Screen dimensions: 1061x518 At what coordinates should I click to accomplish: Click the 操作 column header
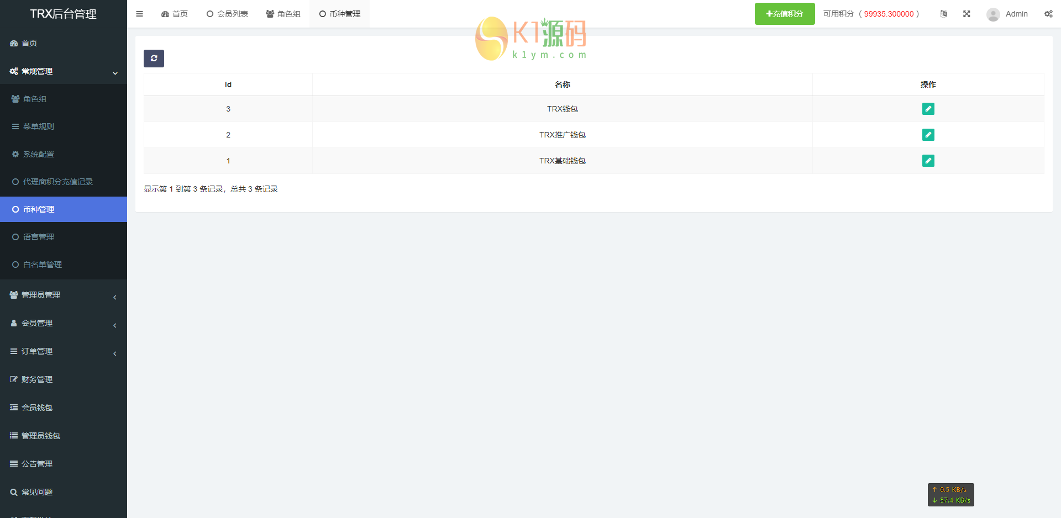tap(928, 84)
